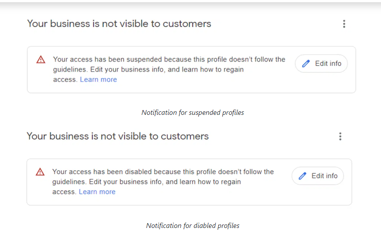Select caption 'Notification for diabled profiles'

point(193,226)
